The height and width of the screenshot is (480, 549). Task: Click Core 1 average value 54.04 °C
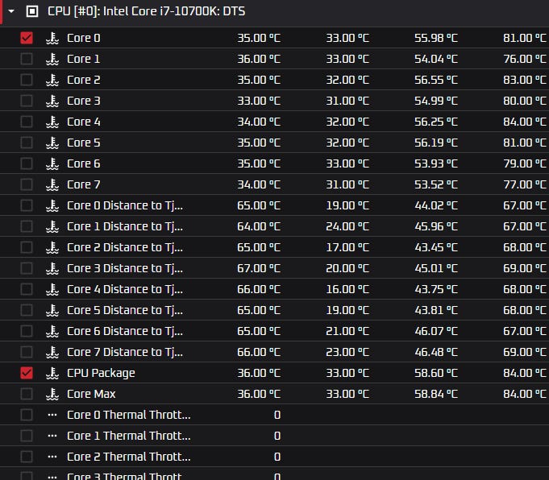click(x=436, y=59)
